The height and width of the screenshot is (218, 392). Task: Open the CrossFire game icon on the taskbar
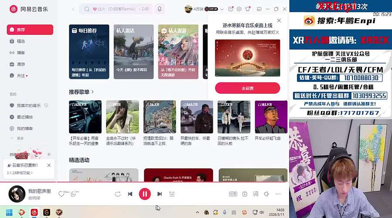pyautogui.click(x=59, y=212)
